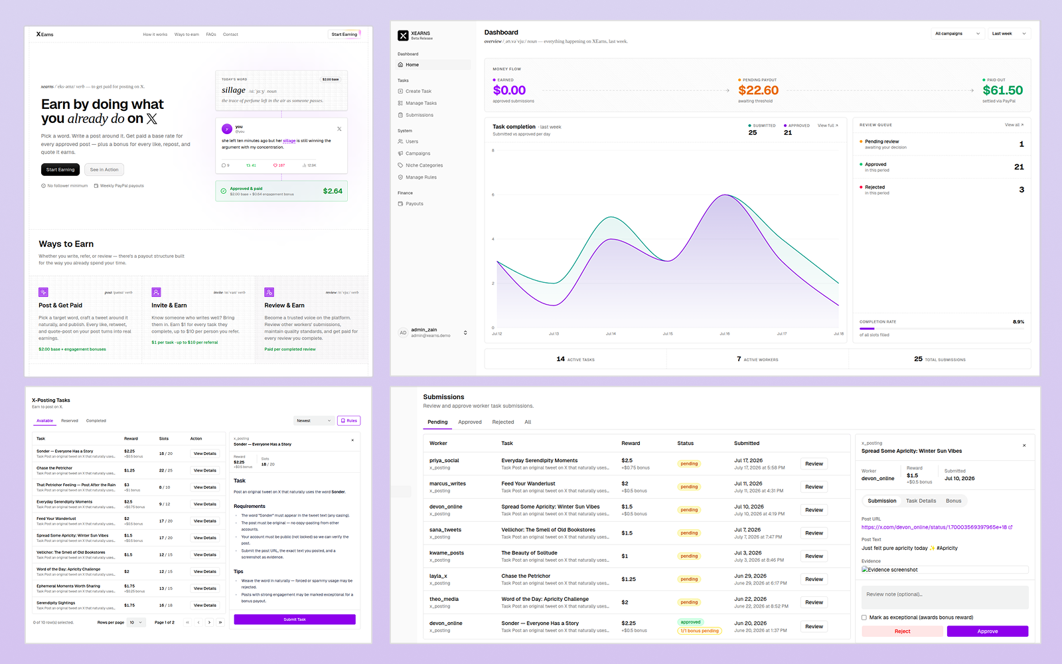Image resolution: width=1062 pixels, height=664 pixels.
Task: Switch to Reserved tab in X-Posting Tasks
Action: point(70,421)
